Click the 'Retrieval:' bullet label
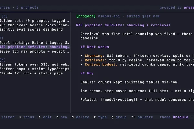The image size is (194, 129). click(x=96, y=60)
